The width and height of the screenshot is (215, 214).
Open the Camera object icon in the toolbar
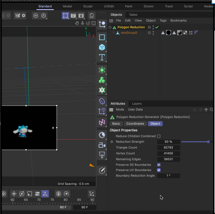102,145
